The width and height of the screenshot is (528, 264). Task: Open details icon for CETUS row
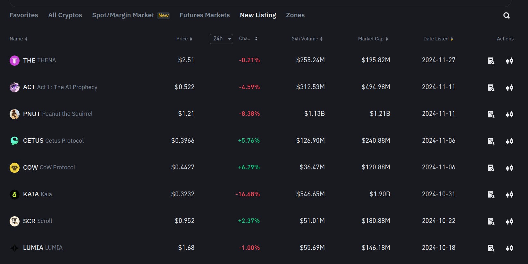pyautogui.click(x=491, y=141)
